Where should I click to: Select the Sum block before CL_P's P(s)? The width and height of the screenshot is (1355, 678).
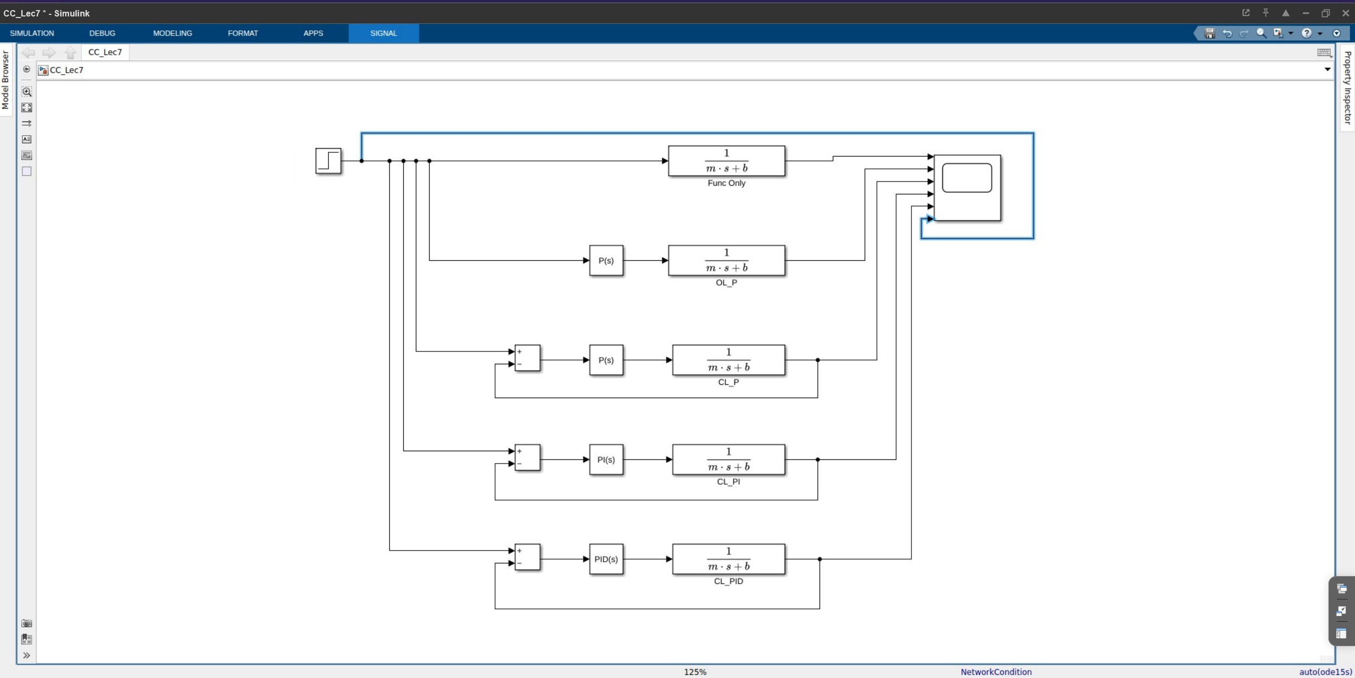(x=527, y=358)
